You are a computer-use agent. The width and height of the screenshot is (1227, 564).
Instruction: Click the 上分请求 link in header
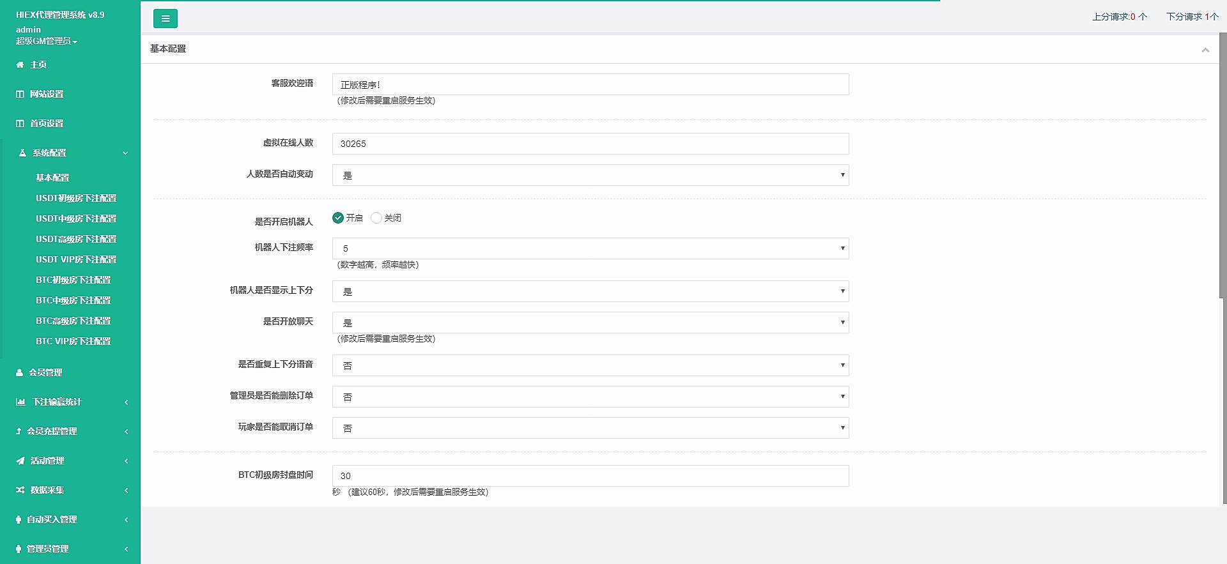pos(1119,17)
